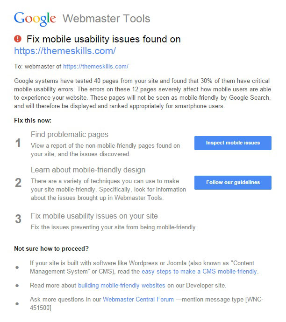286x322 pixels.
Task: Click the step number 1 icon
Action: coord(18,143)
